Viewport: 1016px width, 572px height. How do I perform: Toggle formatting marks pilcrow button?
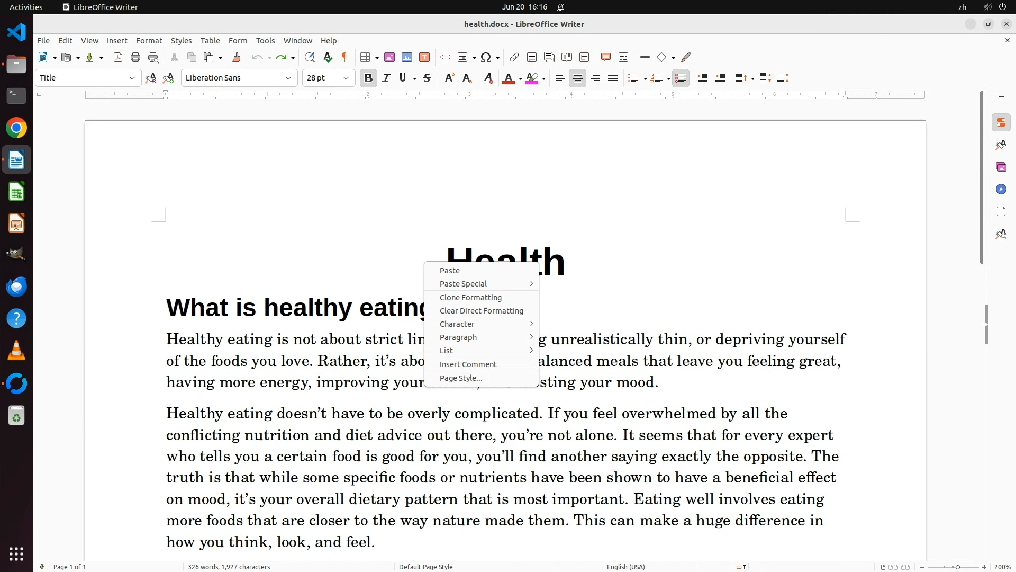pyautogui.click(x=344, y=58)
